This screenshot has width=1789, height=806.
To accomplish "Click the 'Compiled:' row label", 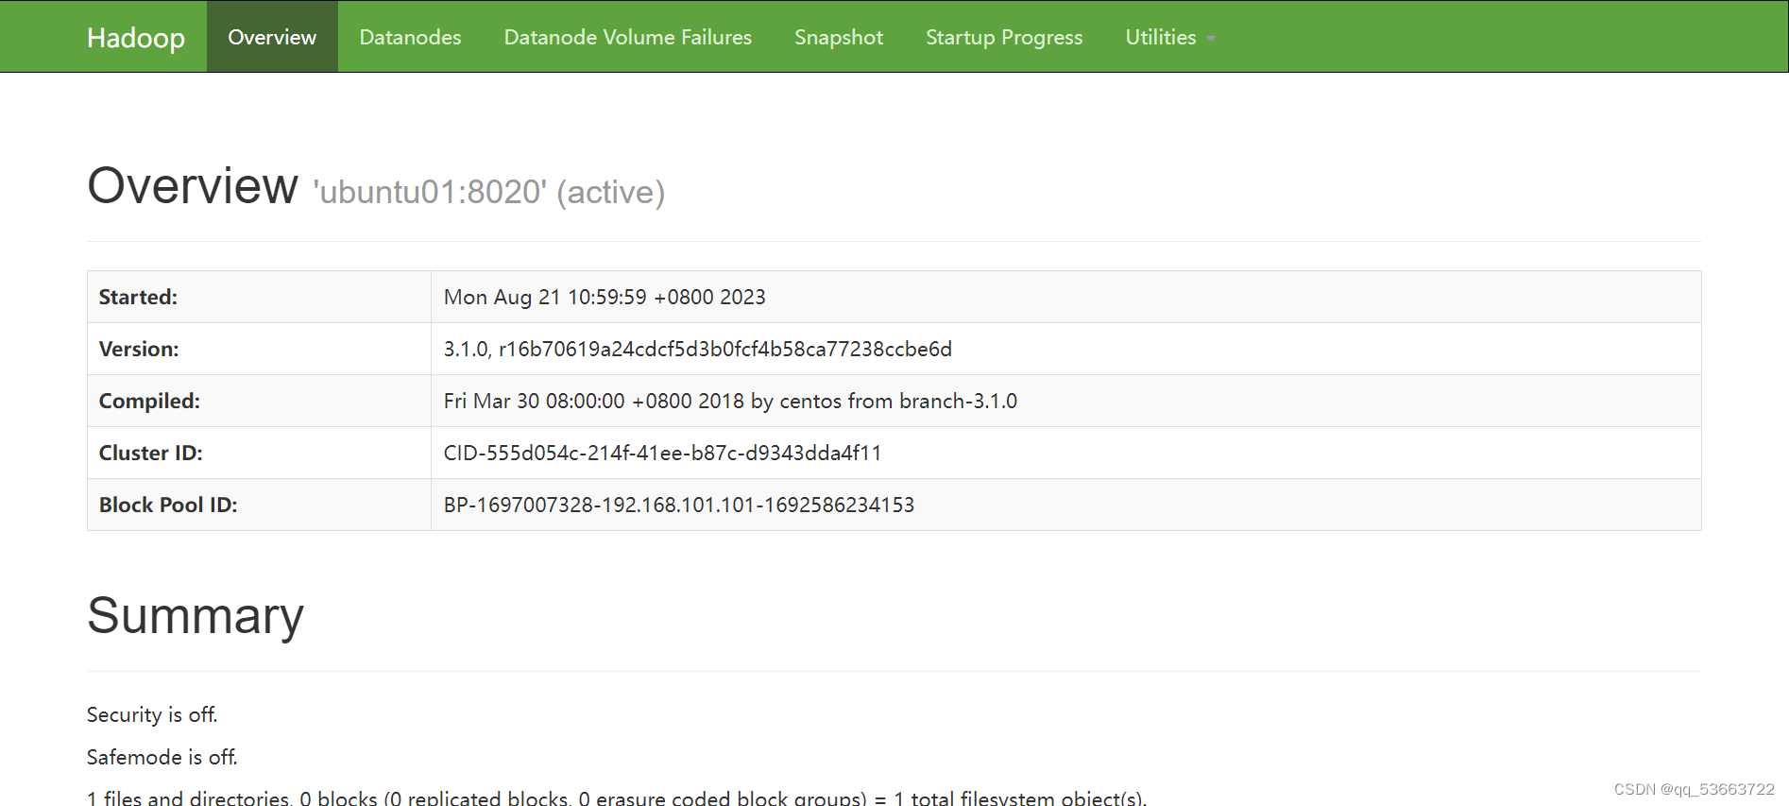I will [x=149, y=401].
